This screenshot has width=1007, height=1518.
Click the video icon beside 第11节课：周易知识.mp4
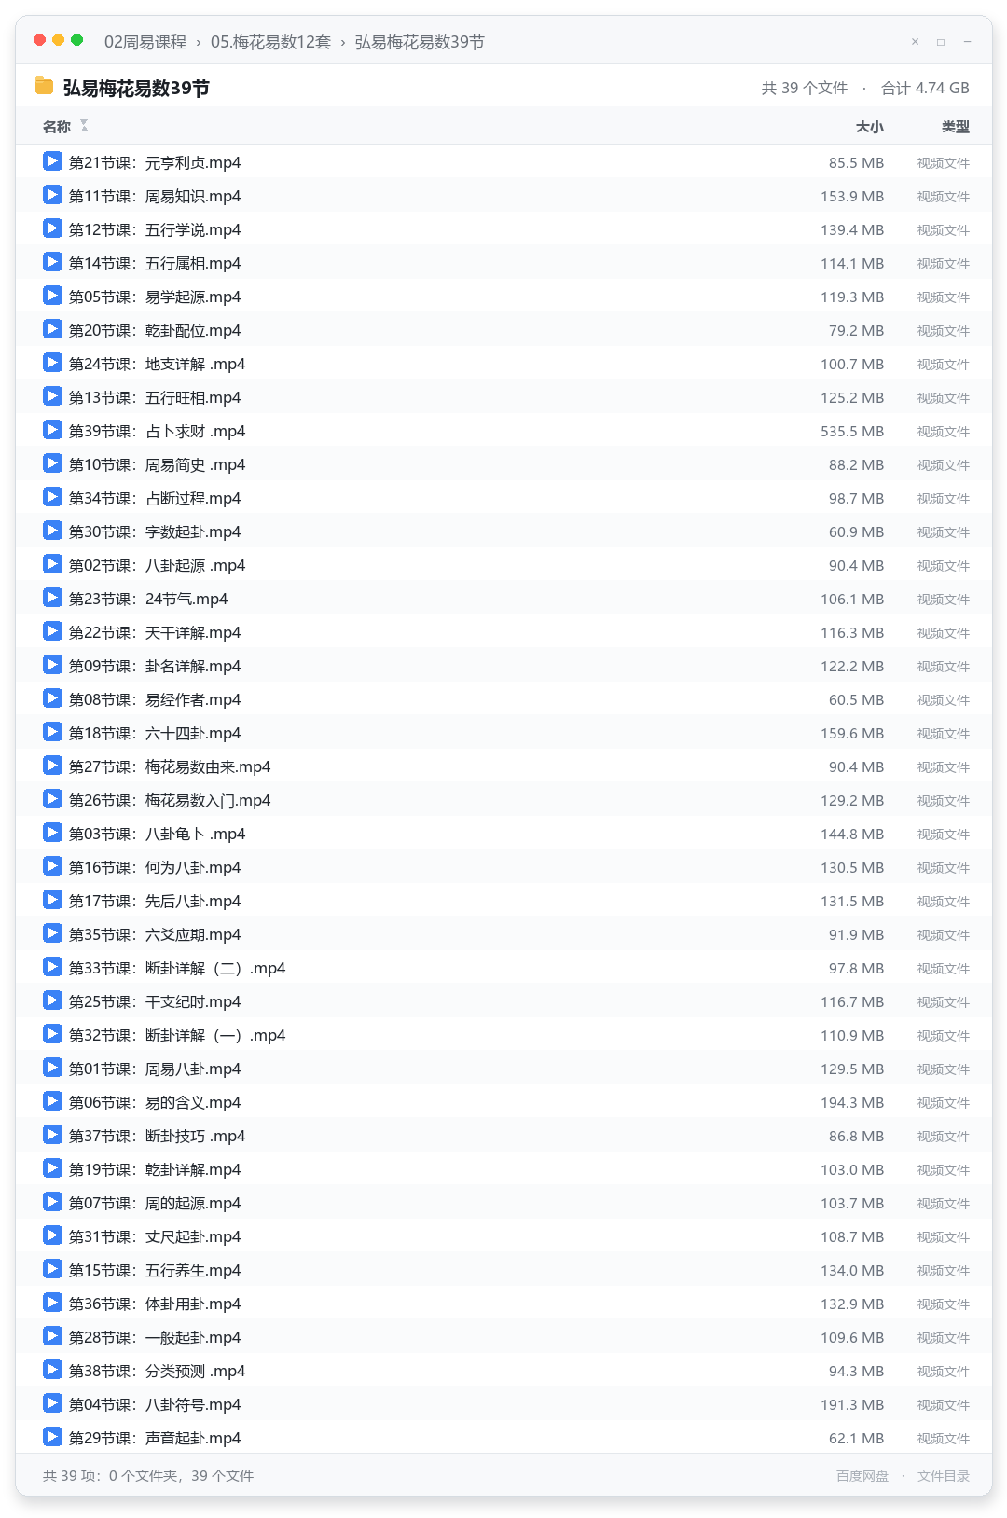pos(52,195)
